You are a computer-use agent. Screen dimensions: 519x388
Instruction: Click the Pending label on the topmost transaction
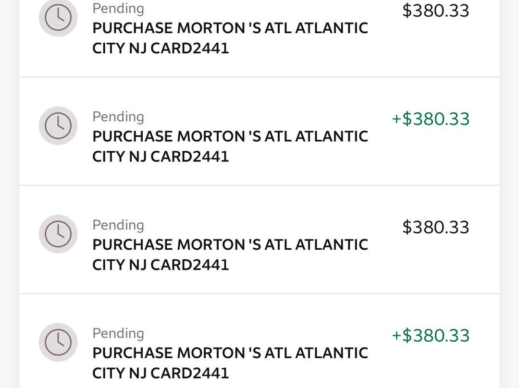[118, 9]
